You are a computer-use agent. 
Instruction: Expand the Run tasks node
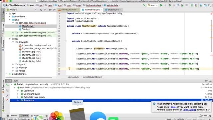[x=18, y=100]
